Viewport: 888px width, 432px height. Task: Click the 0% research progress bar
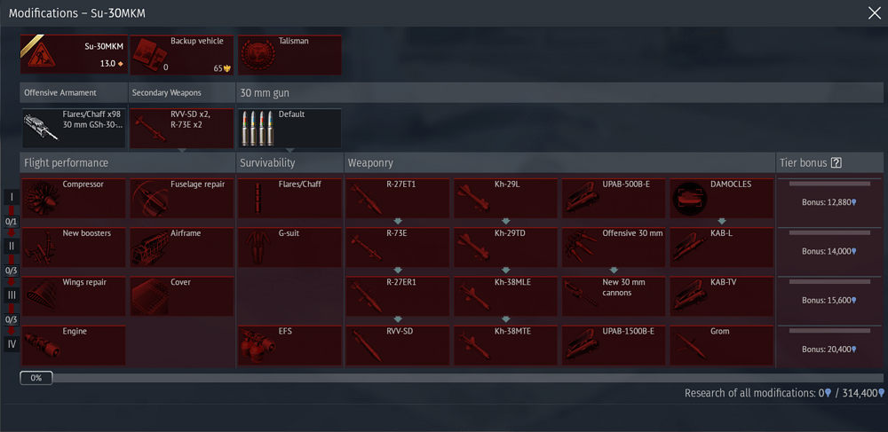point(36,378)
